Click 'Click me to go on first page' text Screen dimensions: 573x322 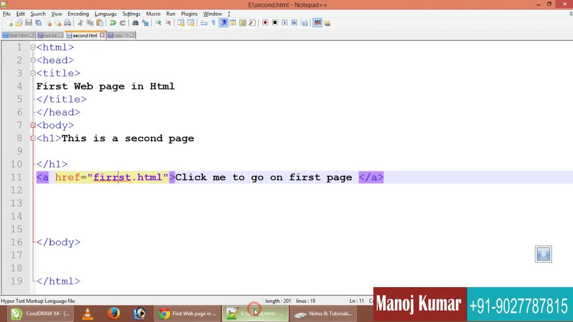(x=264, y=177)
